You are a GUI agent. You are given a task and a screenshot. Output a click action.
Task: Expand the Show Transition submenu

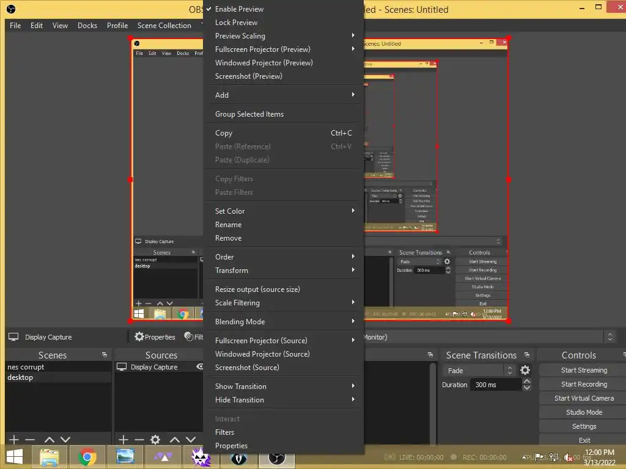tap(284, 387)
